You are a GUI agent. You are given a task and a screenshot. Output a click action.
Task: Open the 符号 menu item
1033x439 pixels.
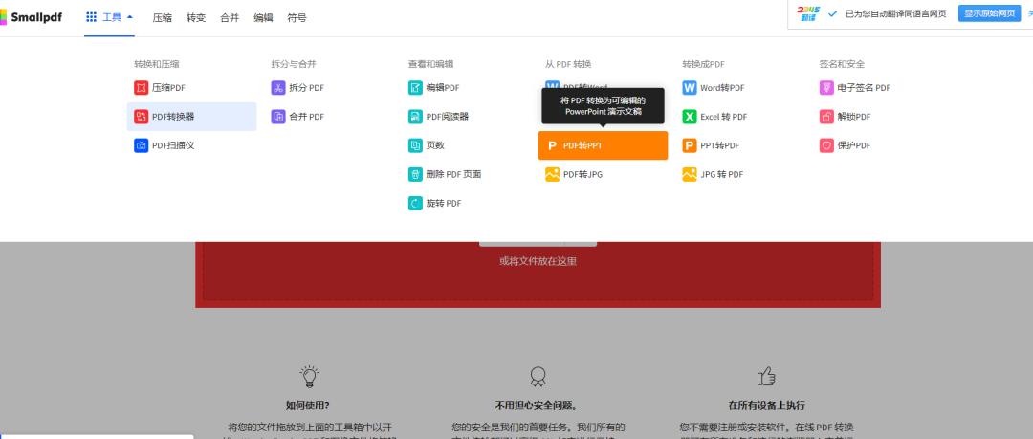click(x=297, y=18)
